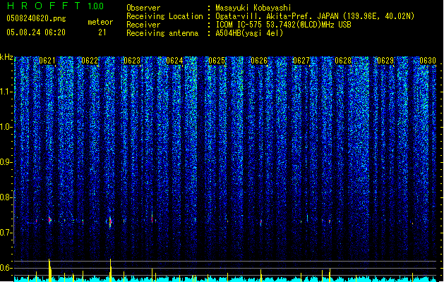
Task: Click the 0628 time marker
Action: click(x=343, y=61)
